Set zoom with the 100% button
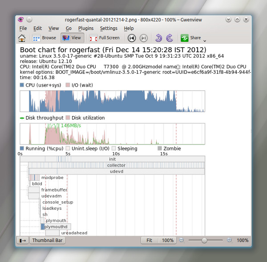Screen dimensions: 267x262 (168, 240)
